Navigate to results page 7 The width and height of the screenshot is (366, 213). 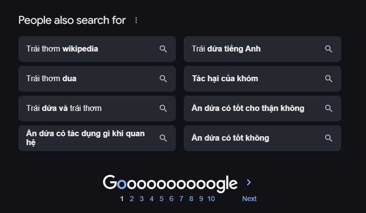(x=181, y=199)
